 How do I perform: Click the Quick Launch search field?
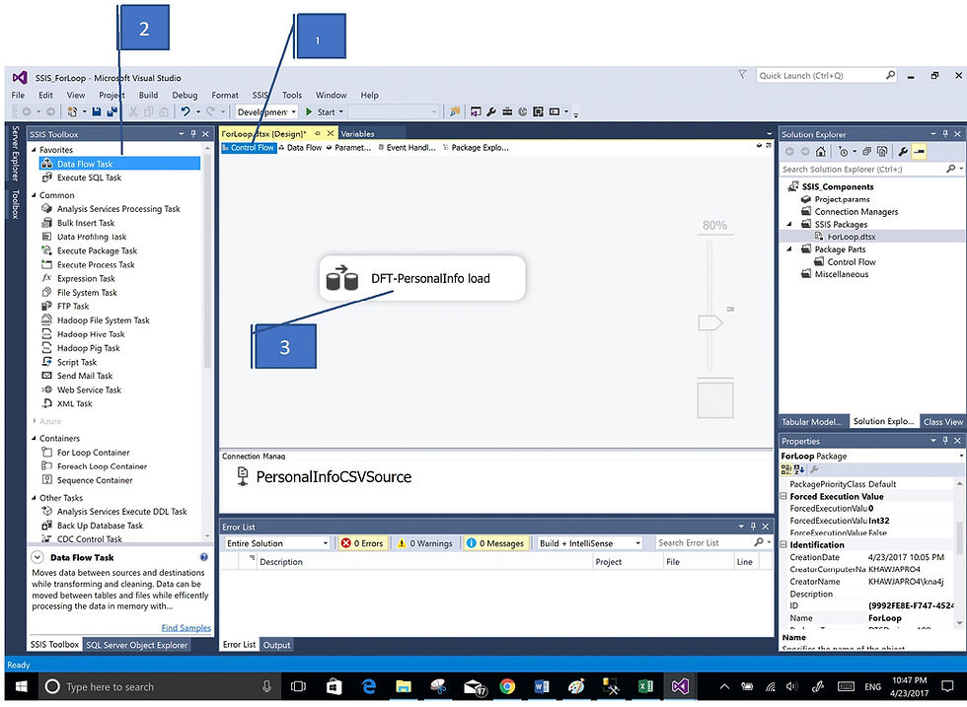click(826, 75)
